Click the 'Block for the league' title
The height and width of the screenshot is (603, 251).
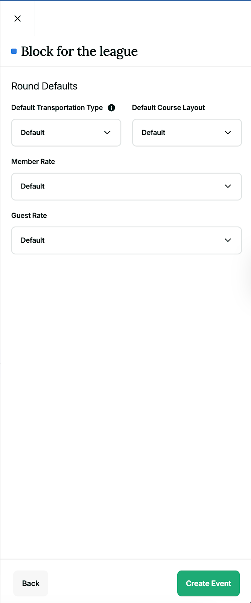coord(79,51)
